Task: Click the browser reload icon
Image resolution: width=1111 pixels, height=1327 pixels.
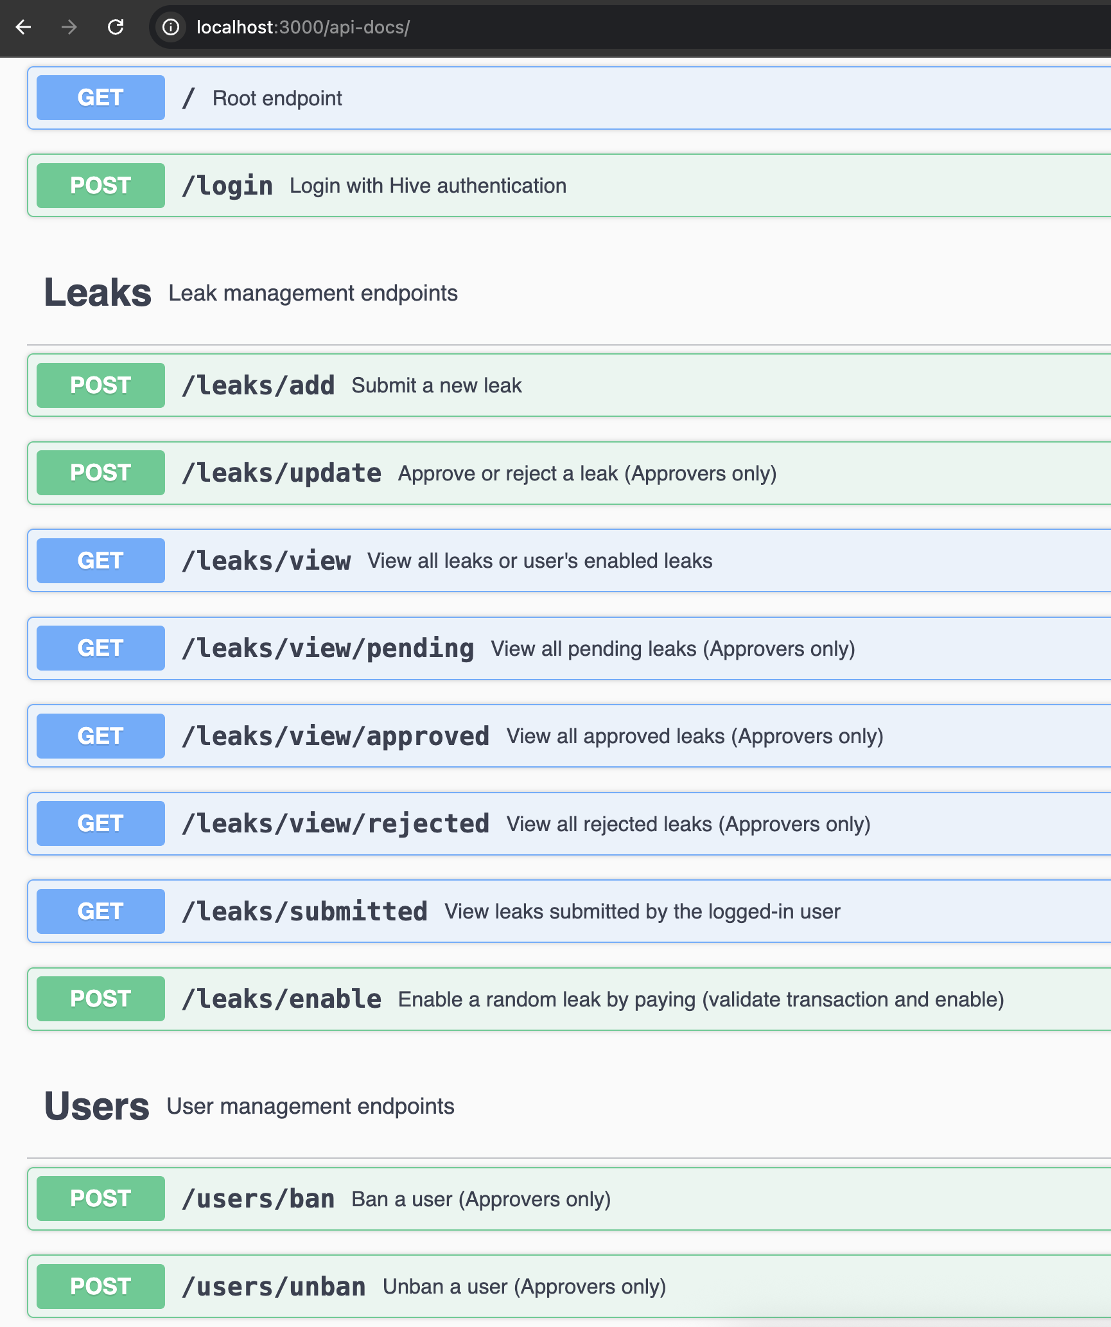Action: pos(116,28)
